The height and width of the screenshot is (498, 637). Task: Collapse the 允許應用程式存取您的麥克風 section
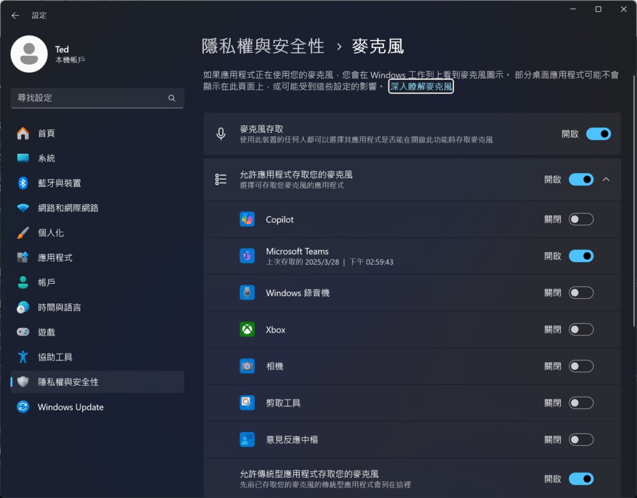tap(607, 179)
